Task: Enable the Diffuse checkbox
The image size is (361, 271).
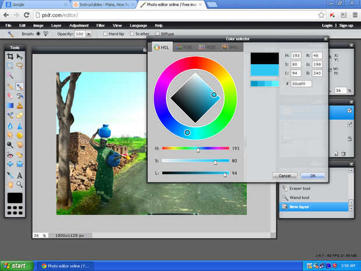Action: [157, 34]
